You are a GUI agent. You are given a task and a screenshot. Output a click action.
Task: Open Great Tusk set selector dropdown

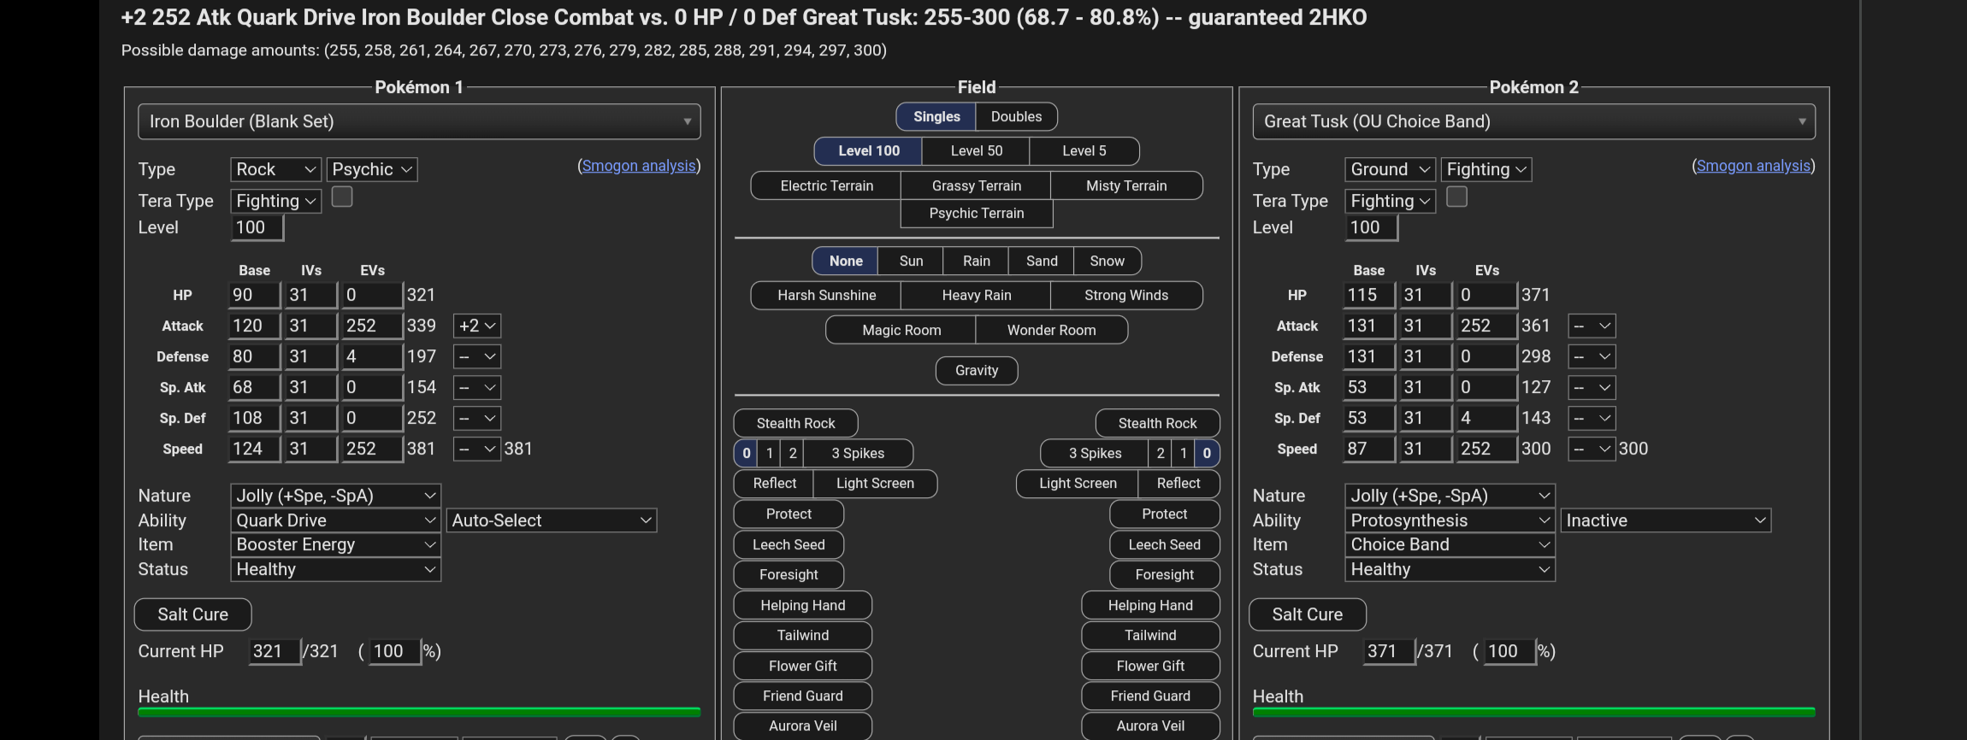tap(1533, 121)
